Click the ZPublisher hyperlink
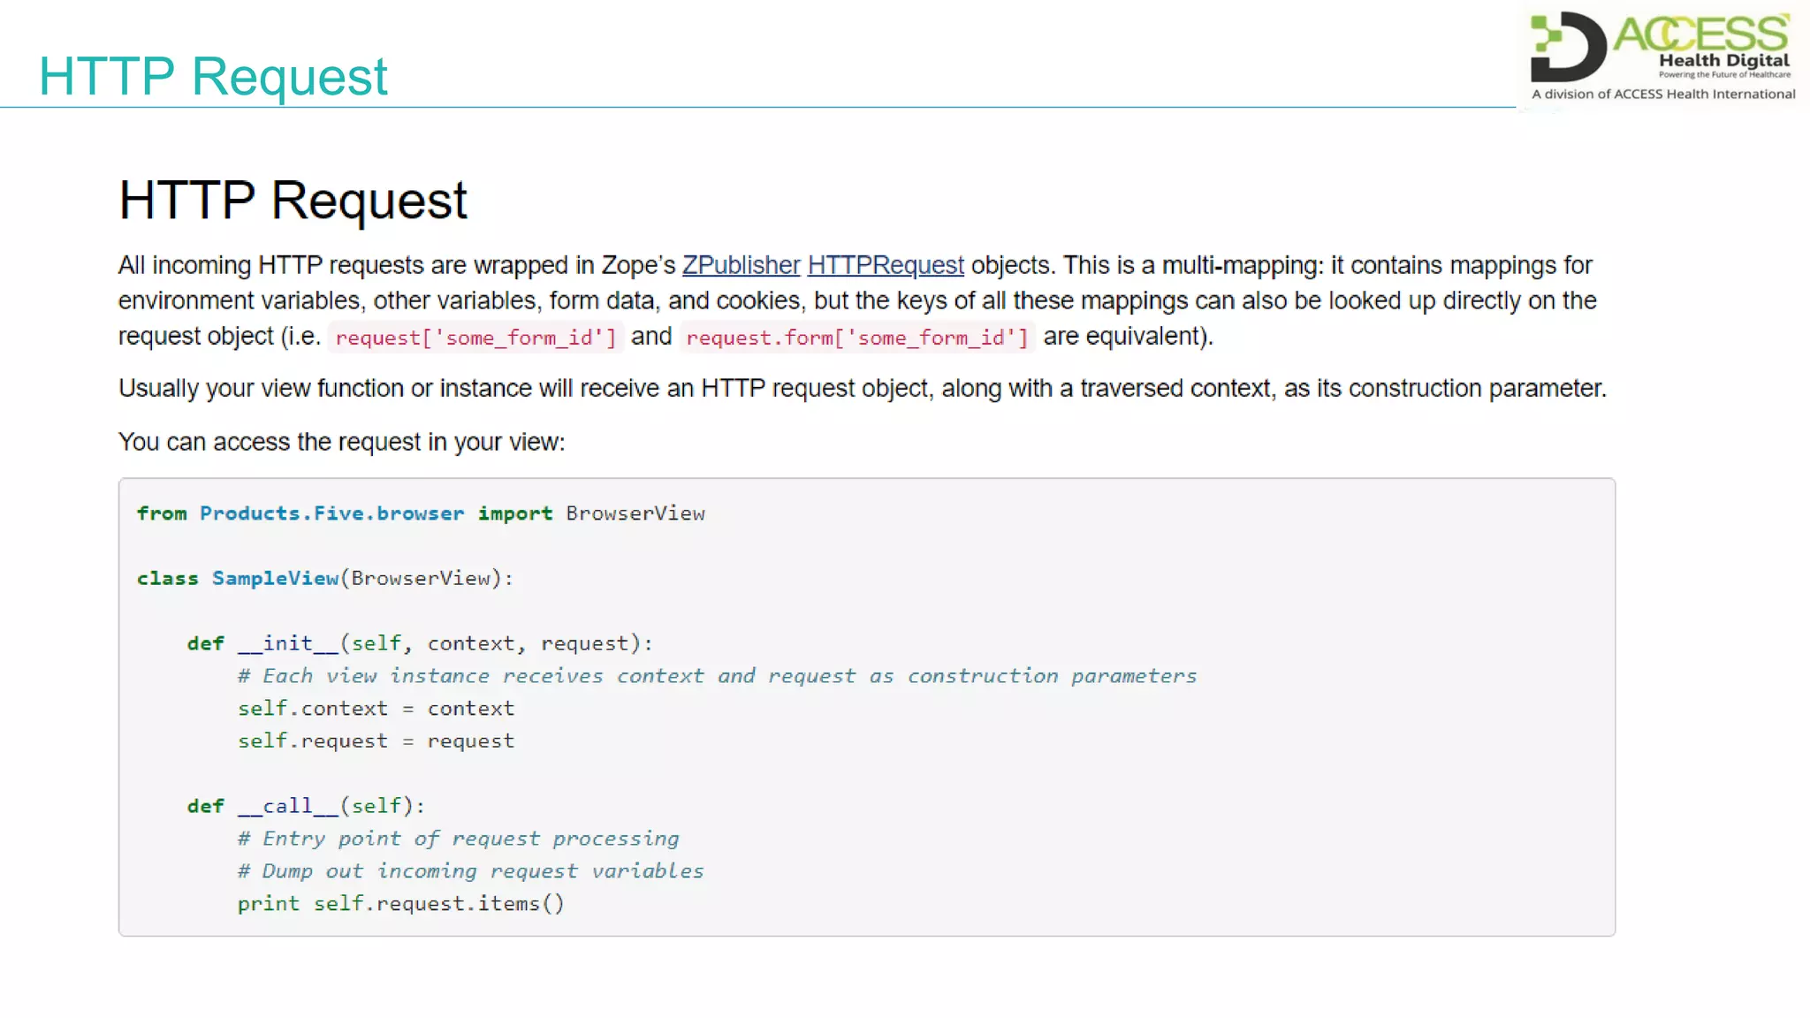 click(741, 265)
